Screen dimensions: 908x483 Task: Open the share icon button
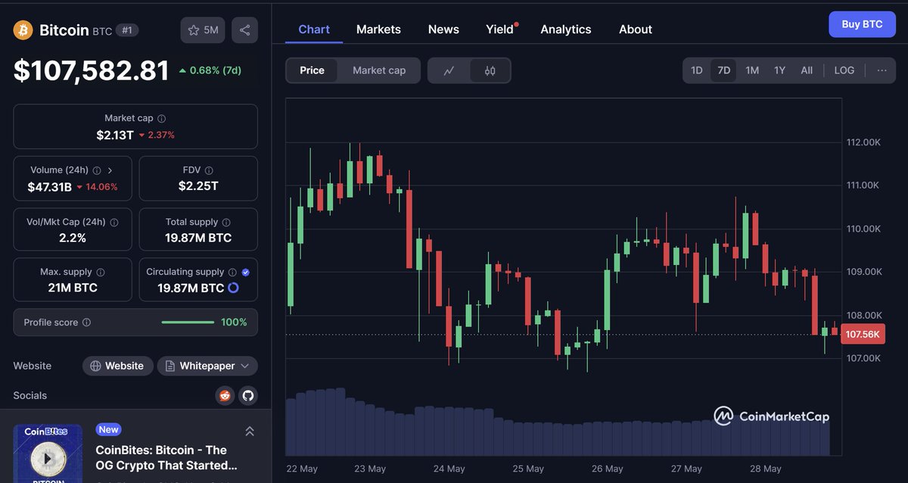tap(244, 30)
